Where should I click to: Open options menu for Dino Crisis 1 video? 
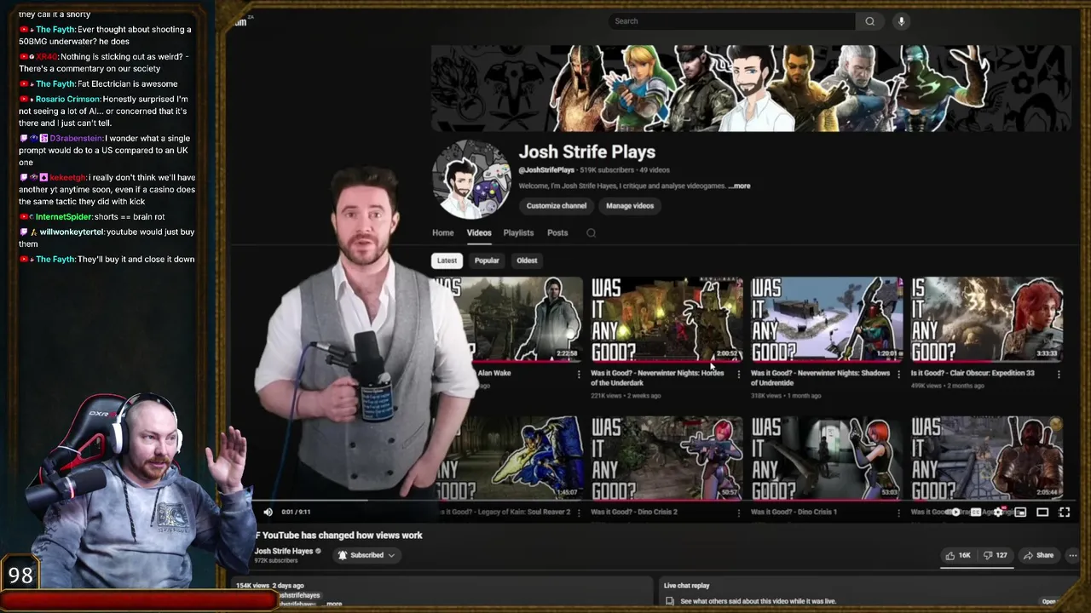click(898, 513)
